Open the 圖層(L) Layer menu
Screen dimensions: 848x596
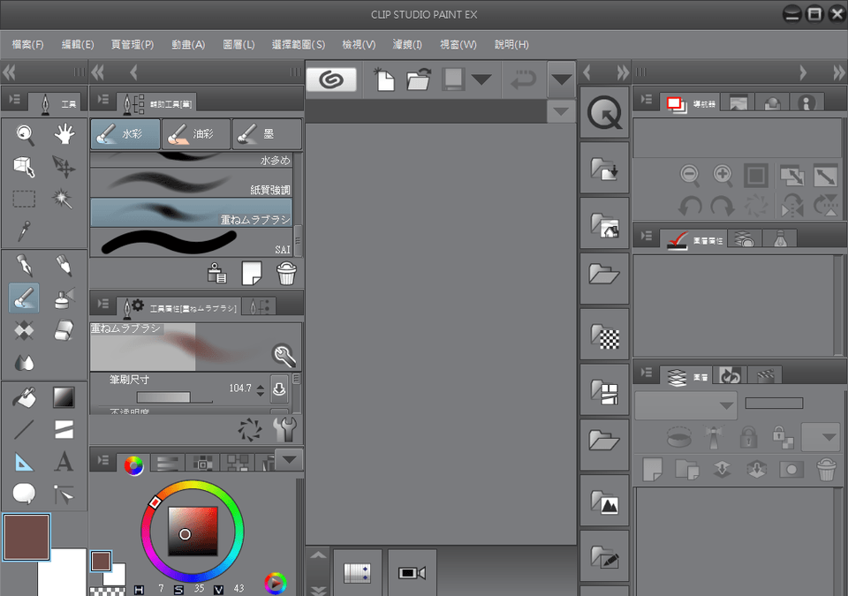point(238,44)
